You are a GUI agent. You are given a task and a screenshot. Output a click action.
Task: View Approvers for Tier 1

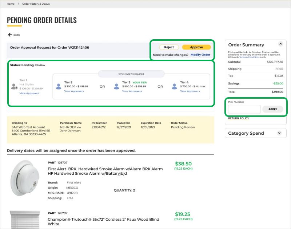pos(29,93)
